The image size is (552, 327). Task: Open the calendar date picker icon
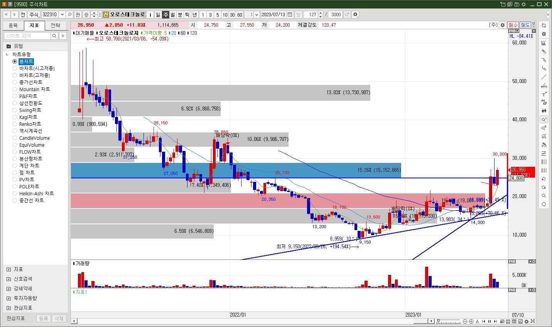click(x=290, y=15)
